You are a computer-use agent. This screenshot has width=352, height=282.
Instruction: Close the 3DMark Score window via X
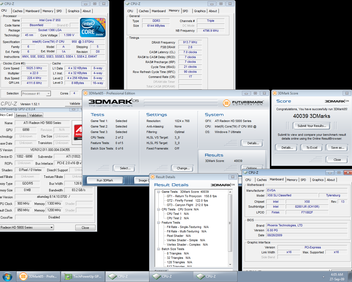coord(347,93)
